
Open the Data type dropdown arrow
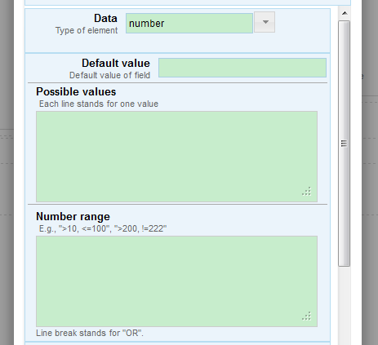(265, 22)
